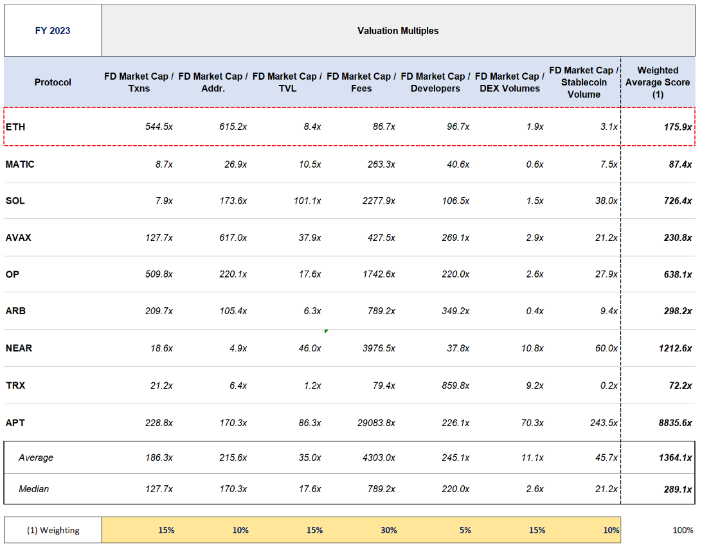Click ETH's 615.2x Addr. multiple
Screen dimensions: 702x550
click(233, 127)
